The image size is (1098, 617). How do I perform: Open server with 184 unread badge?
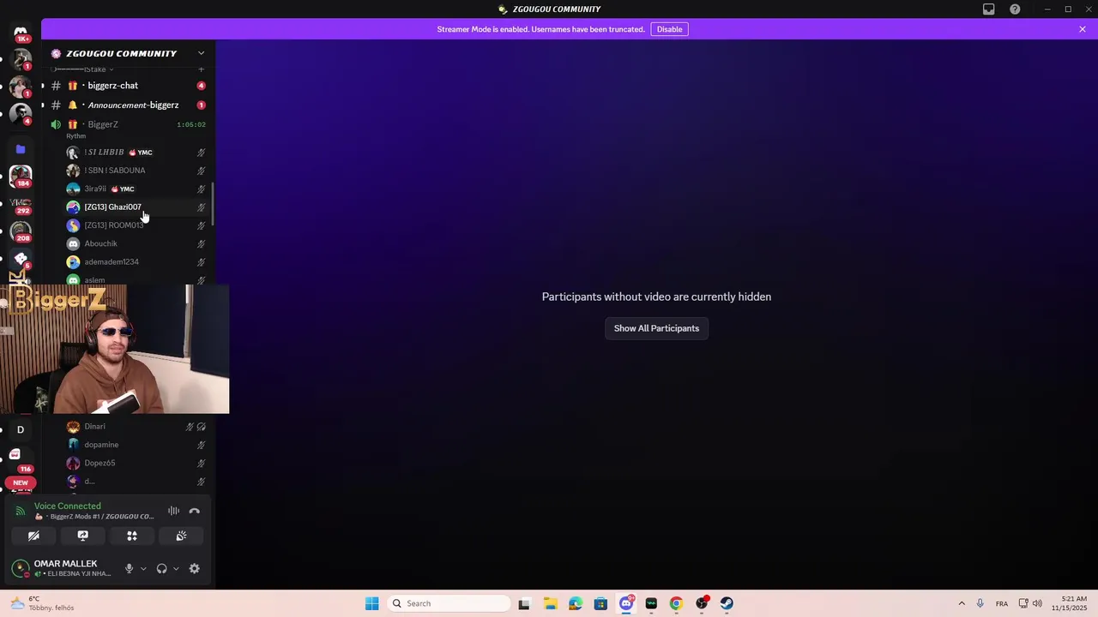pyautogui.click(x=21, y=176)
